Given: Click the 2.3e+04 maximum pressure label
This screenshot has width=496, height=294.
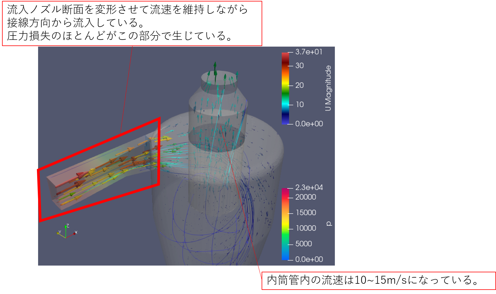Looking at the screenshot, I should click(309, 188).
